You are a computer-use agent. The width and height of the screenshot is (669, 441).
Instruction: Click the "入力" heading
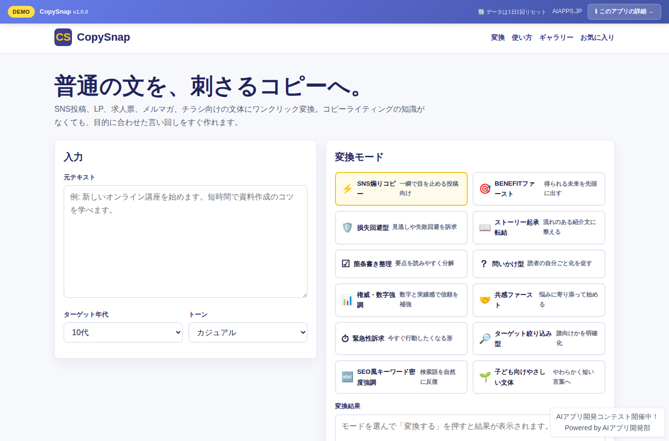pyautogui.click(x=73, y=157)
